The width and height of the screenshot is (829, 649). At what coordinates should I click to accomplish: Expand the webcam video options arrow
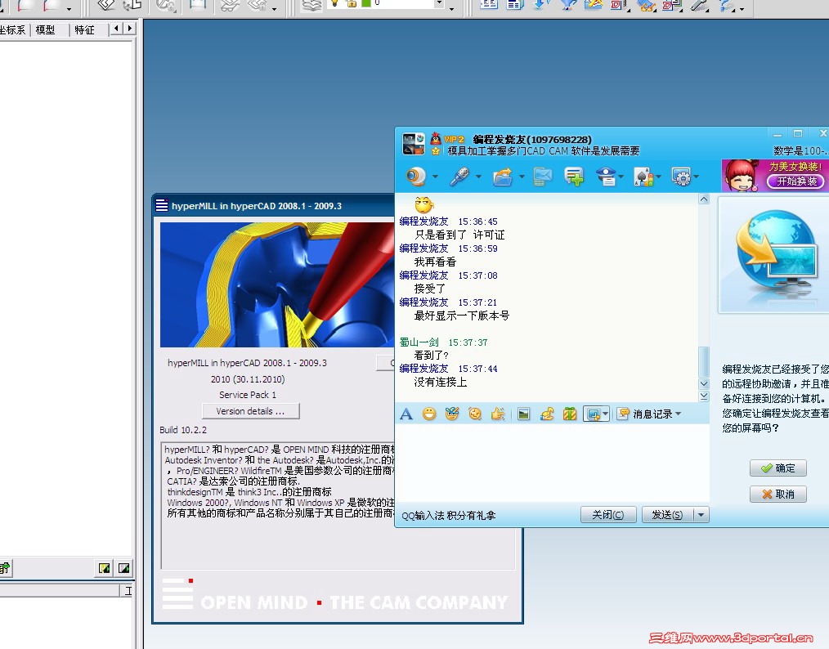pos(435,177)
